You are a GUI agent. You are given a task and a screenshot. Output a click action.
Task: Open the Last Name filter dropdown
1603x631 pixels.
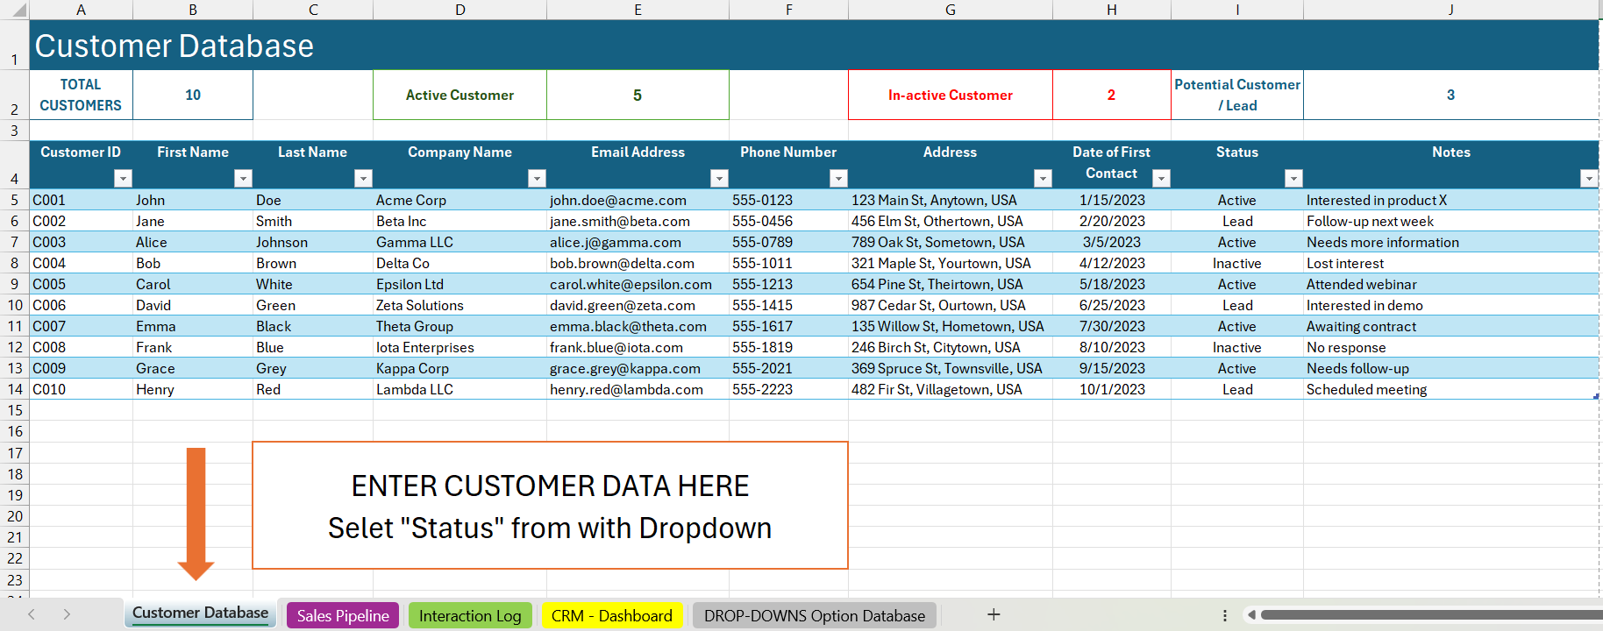tap(363, 178)
